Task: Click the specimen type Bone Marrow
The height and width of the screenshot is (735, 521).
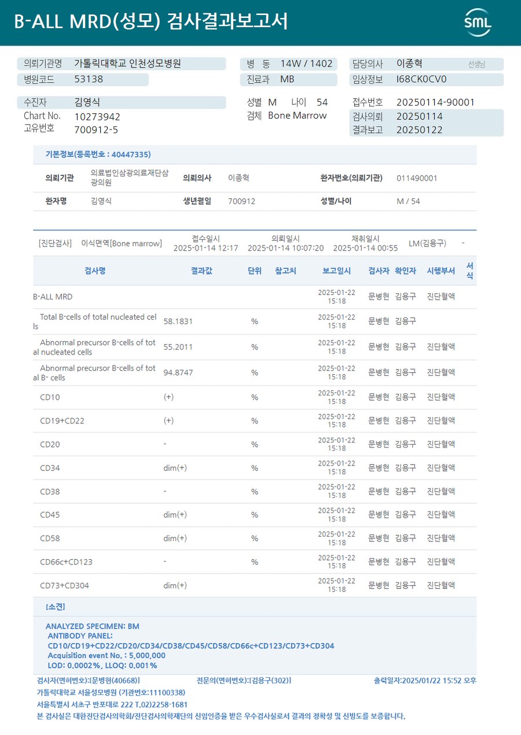Action: tap(298, 116)
